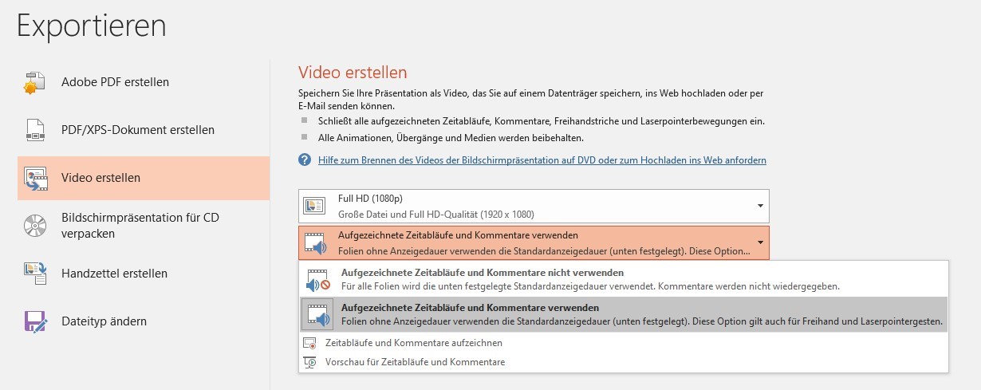The height and width of the screenshot is (390, 981).
Task: Click the Full HD quality icon
Action: point(315,207)
